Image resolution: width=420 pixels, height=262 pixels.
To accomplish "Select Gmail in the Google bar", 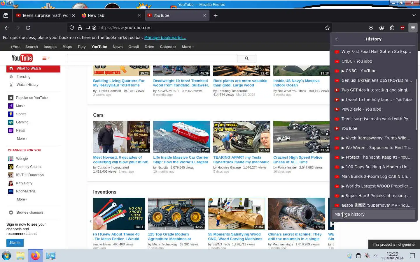I will pos(134,47).
